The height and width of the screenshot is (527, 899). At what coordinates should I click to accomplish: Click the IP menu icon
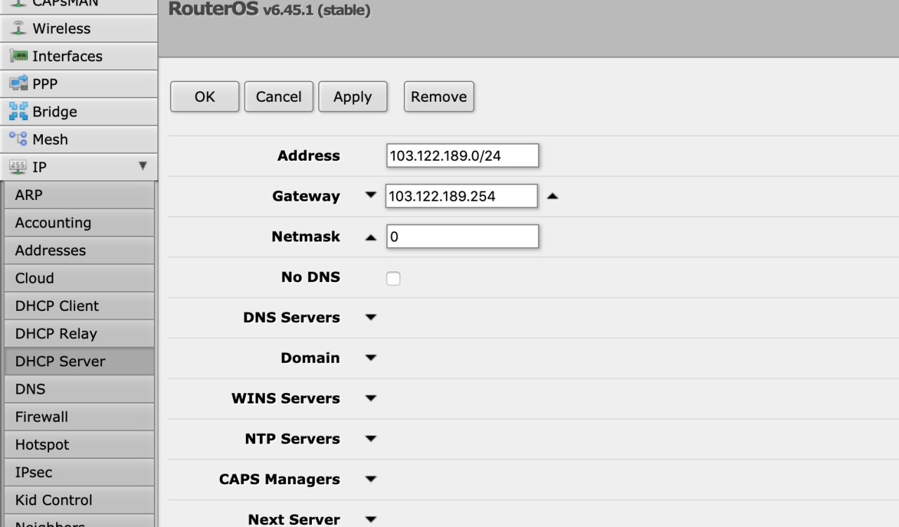(x=18, y=167)
